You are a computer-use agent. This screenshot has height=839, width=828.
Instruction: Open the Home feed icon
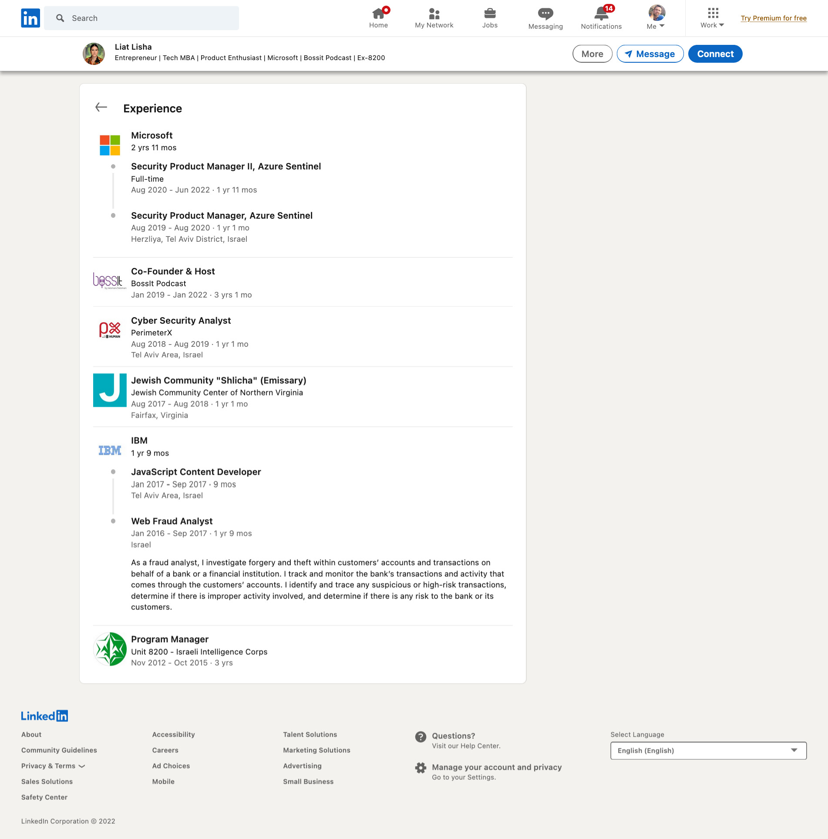(x=378, y=14)
